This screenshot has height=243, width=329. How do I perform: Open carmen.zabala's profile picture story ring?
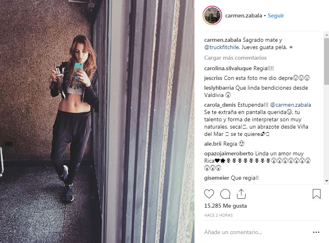coord(213,15)
